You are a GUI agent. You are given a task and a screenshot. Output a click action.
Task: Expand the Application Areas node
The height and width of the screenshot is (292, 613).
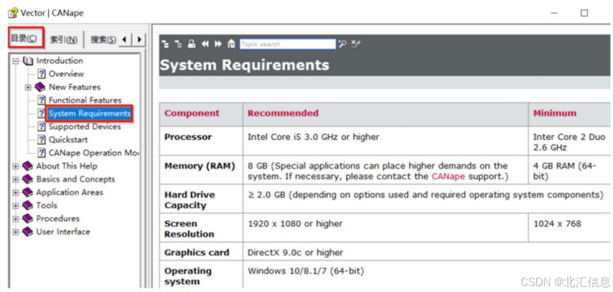(16, 192)
